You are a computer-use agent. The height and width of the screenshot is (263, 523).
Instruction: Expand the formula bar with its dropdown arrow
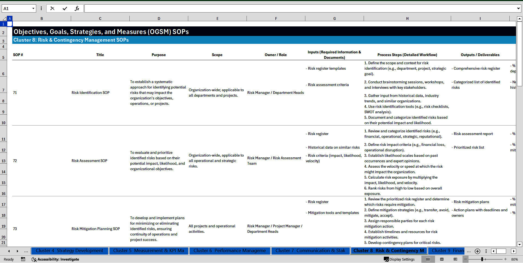pyautogui.click(x=518, y=8)
